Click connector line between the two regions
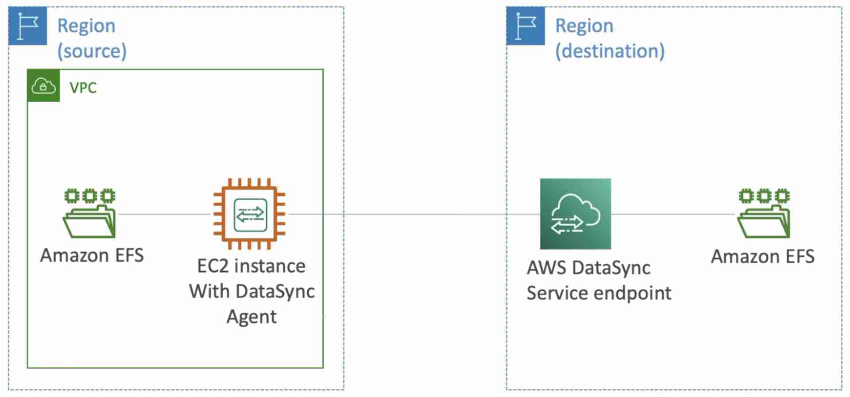 [425, 214]
